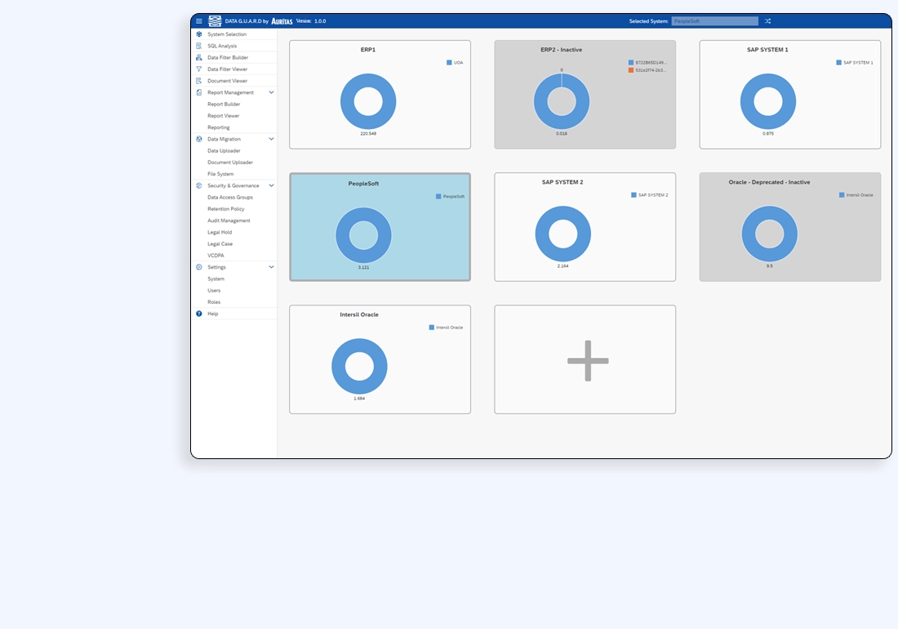This screenshot has width=898, height=629.
Task: Open the Selected System input field
Action: 715,21
